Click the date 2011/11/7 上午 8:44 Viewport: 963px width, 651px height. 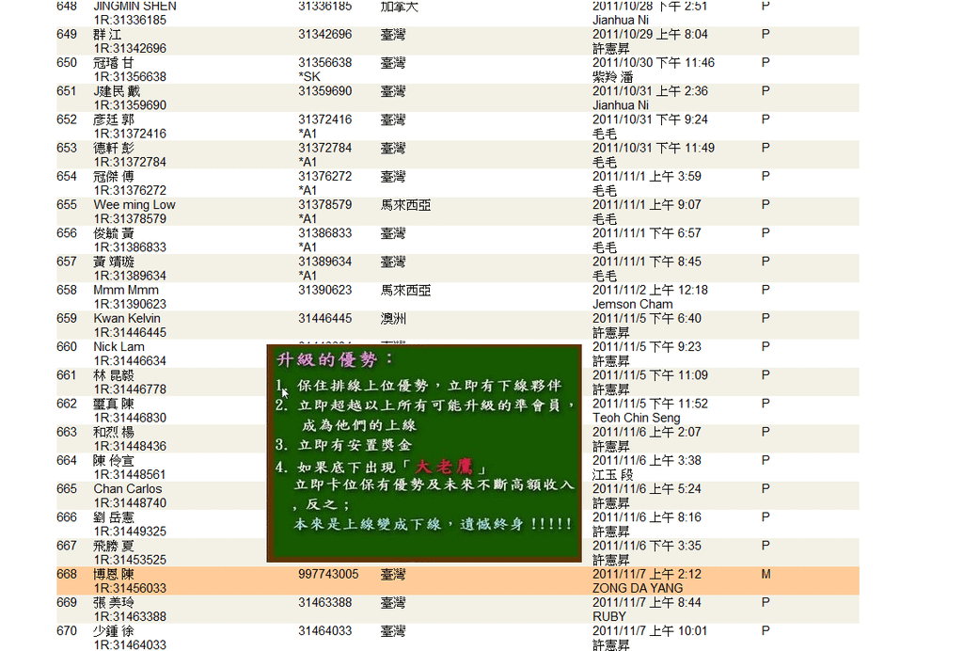647,602
